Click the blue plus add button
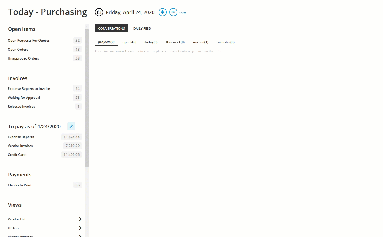The height and width of the screenshot is (237, 383). [163, 12]
